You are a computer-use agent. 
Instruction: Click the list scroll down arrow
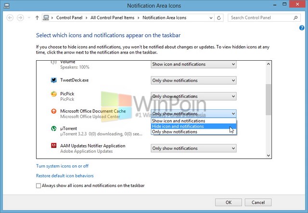click(x=269, y=155)
